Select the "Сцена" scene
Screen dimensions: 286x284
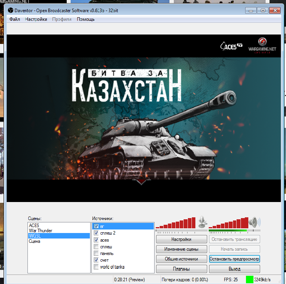[59, 241]
